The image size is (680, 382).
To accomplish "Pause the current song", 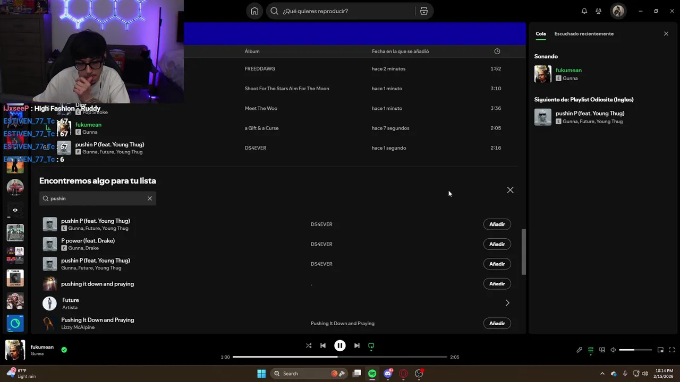I will click(x=340, y=345).
